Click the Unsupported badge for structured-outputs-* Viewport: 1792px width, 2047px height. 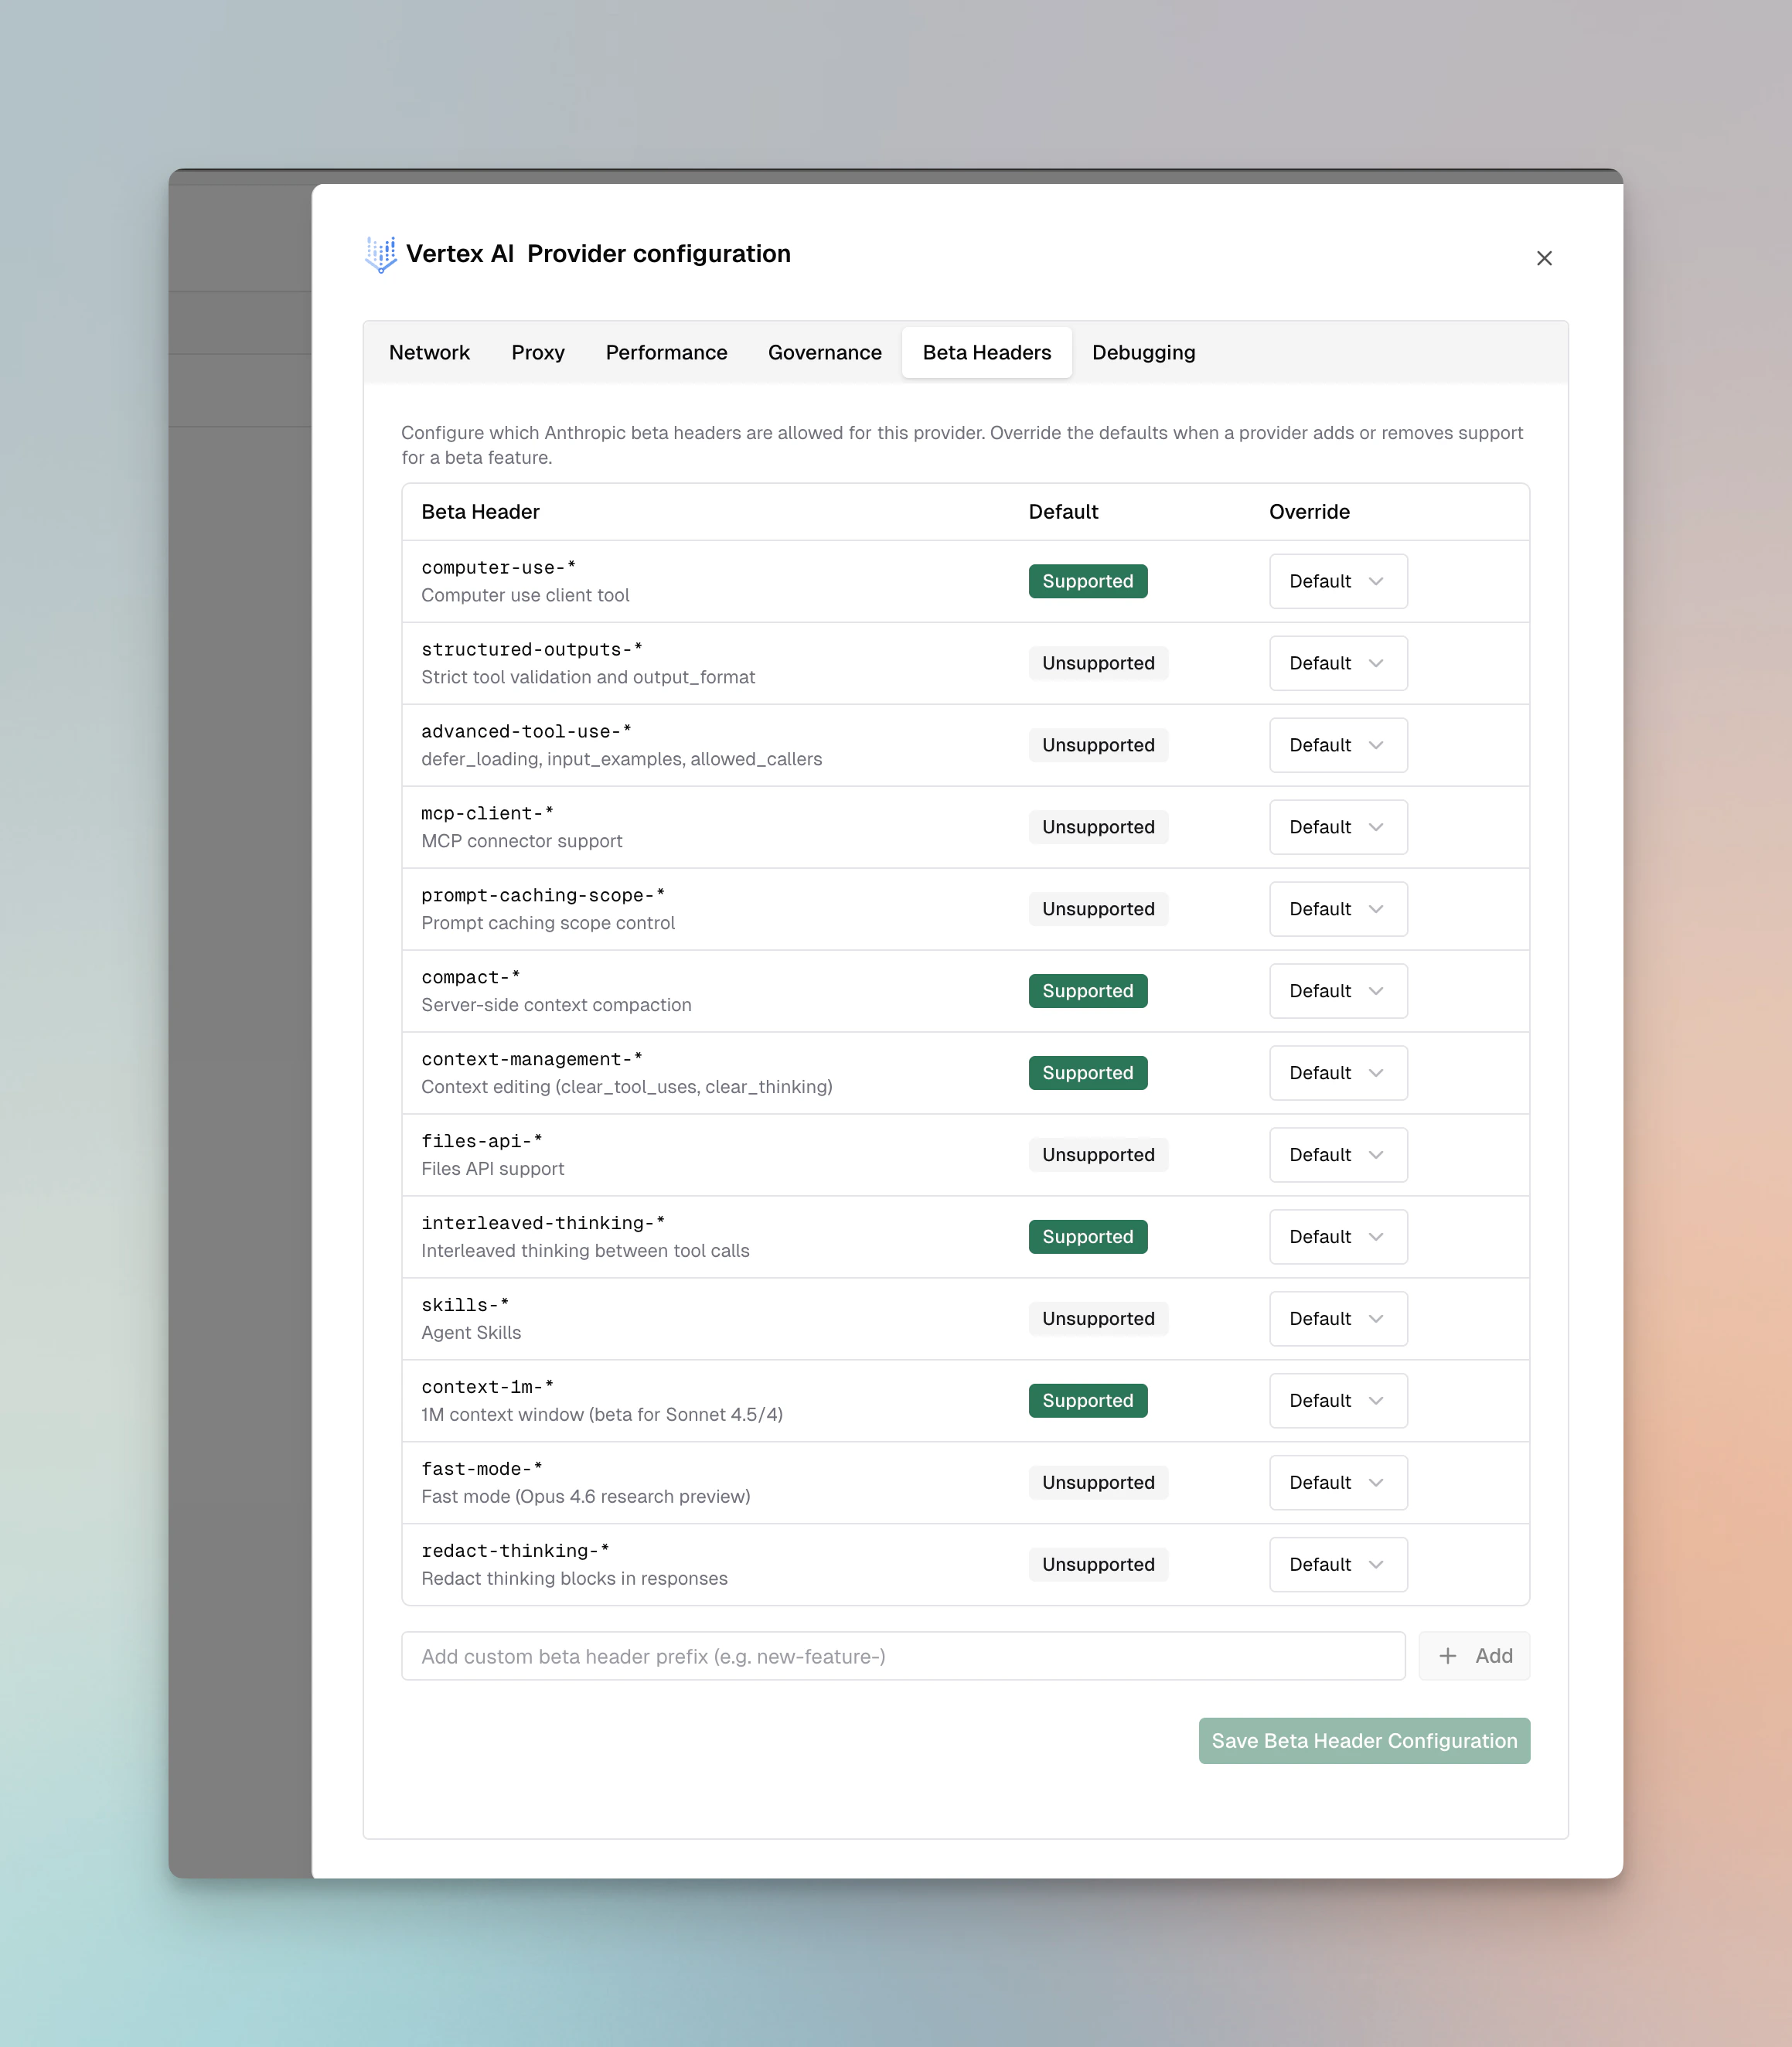tap(1098, 663)
